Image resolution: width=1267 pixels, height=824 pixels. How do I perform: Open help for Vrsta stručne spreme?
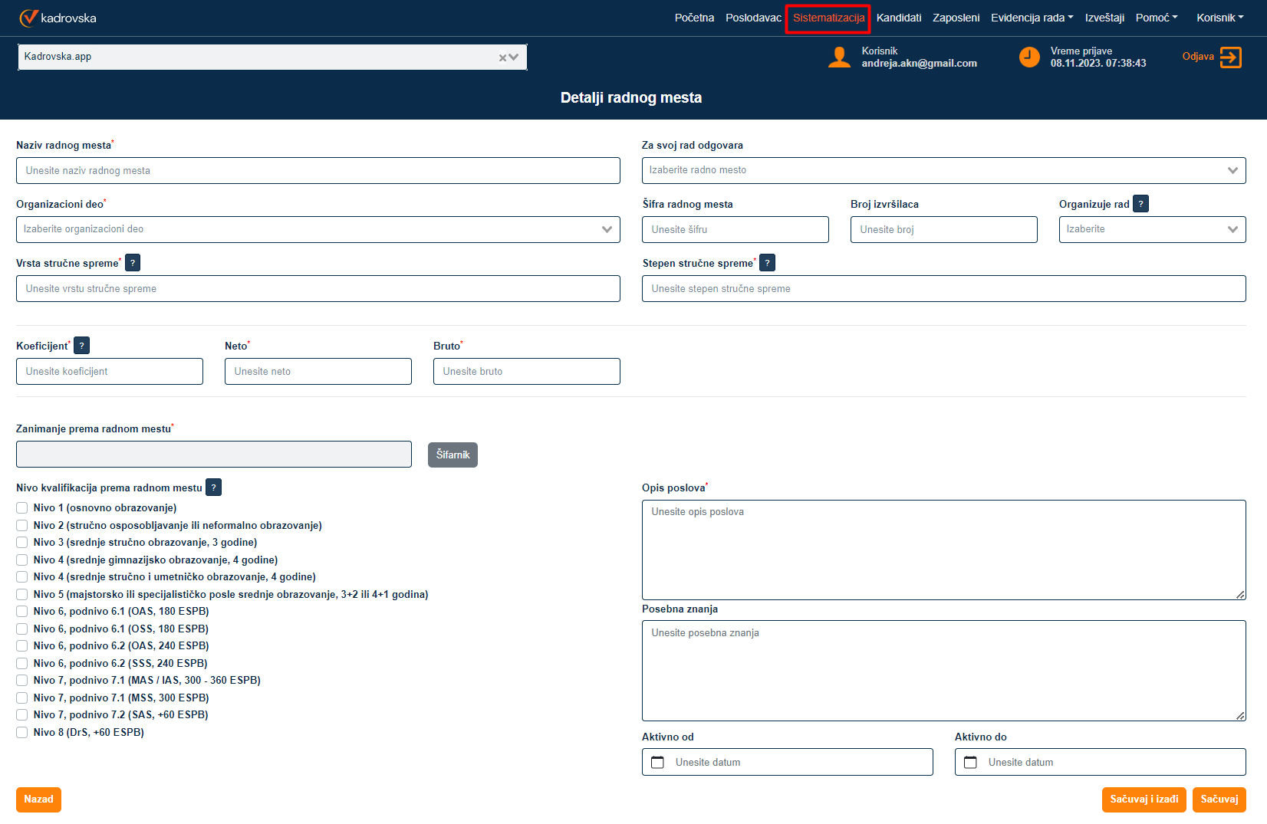click(133, 263)
